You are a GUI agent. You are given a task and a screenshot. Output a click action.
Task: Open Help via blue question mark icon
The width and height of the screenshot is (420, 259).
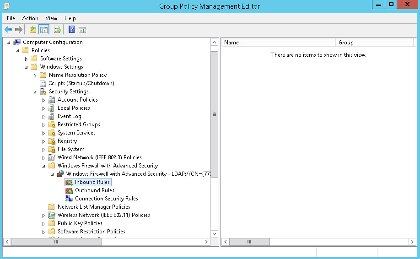(71, 30)
